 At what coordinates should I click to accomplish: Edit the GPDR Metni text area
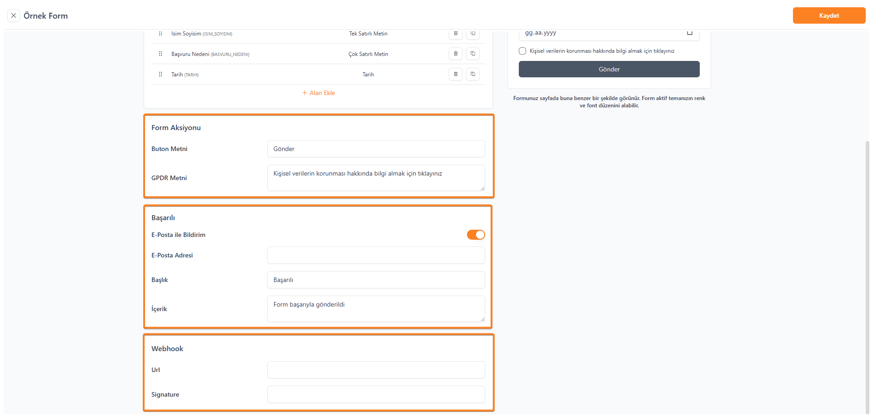[x=376, y=177]
